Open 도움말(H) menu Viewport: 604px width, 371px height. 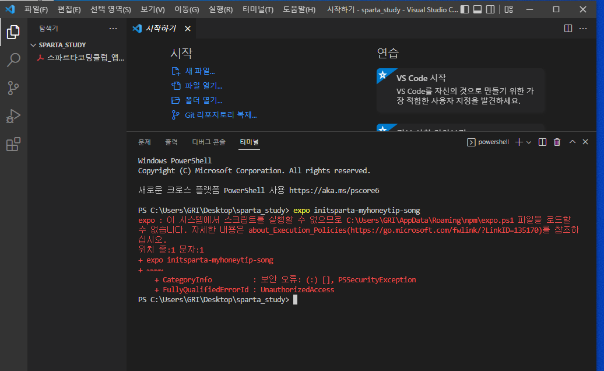coord(299,10)
